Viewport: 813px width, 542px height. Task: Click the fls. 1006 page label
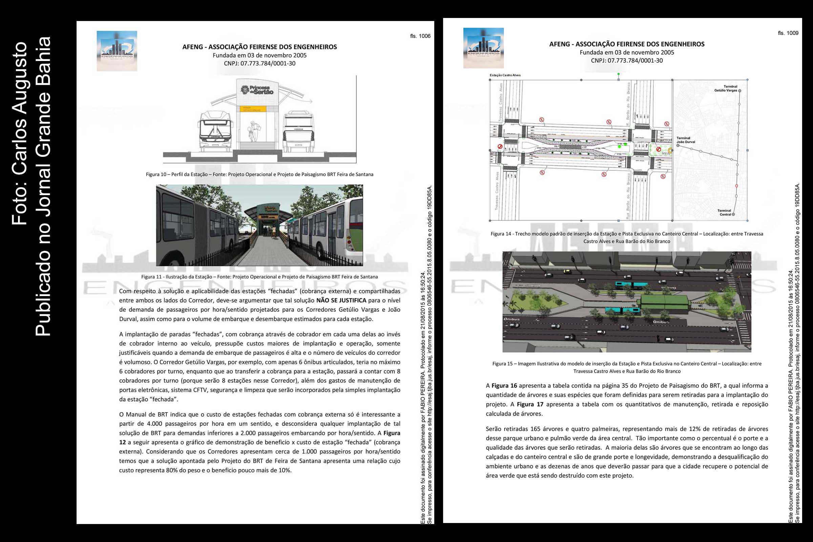(x=420, y=36)
